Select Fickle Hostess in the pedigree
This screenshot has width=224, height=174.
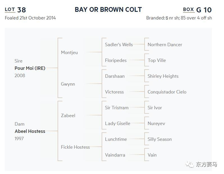point(75,147)
